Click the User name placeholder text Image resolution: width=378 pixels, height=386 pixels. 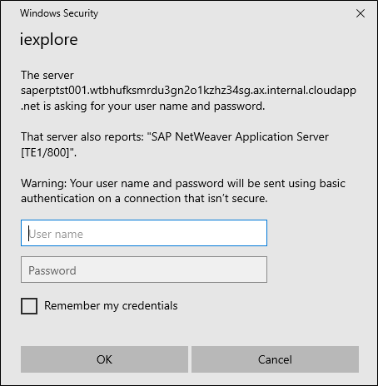tap(56, 234)
